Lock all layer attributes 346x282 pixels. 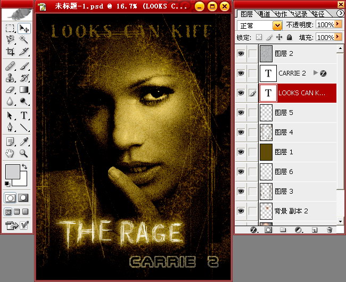click(289, 37)
